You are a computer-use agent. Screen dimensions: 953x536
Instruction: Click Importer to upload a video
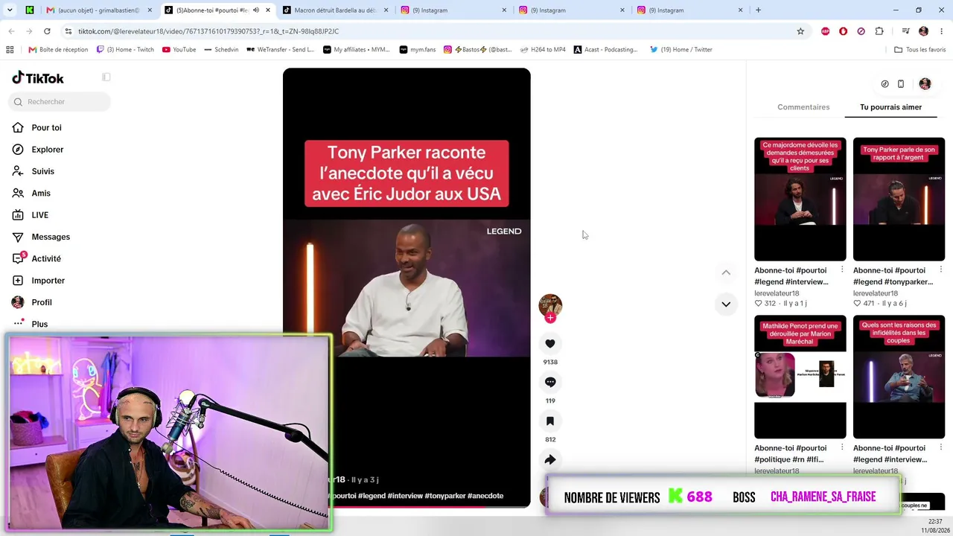48,281
